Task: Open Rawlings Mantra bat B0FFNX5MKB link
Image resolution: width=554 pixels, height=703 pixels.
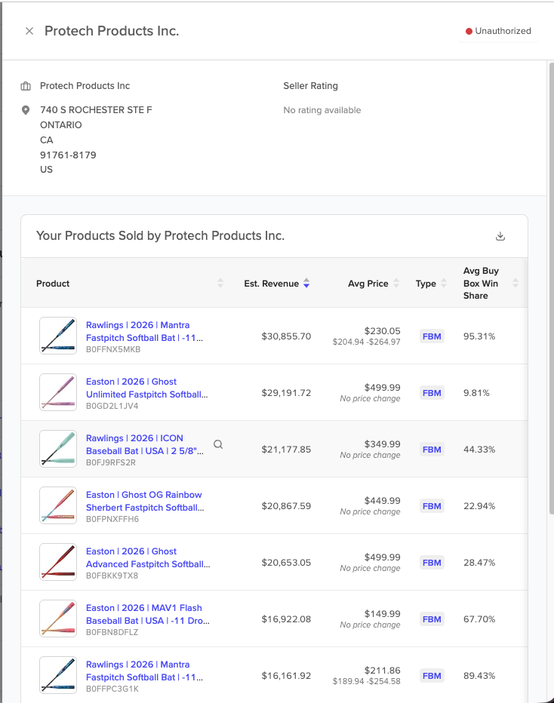Action: tap(144, 331)
